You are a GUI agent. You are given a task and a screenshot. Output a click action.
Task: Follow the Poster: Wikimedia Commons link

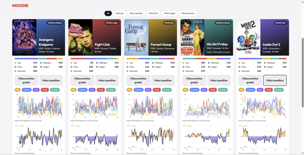click(x=218, y=52)
